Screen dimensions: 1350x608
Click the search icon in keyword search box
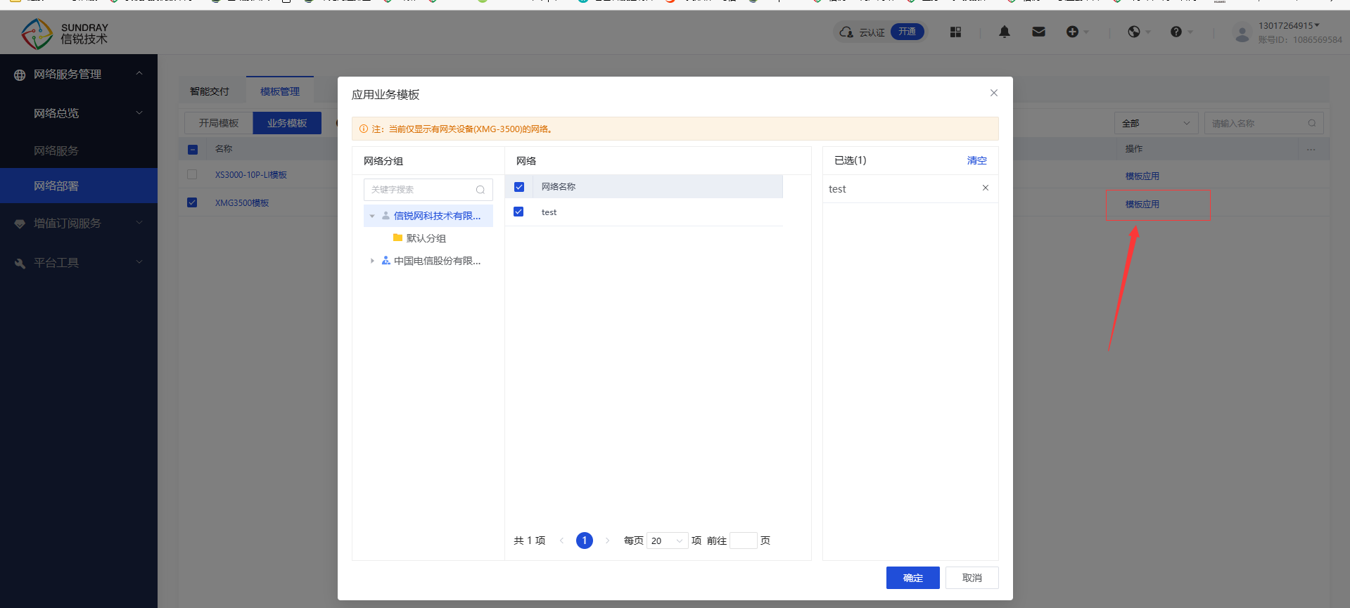(x=480, y=190)
